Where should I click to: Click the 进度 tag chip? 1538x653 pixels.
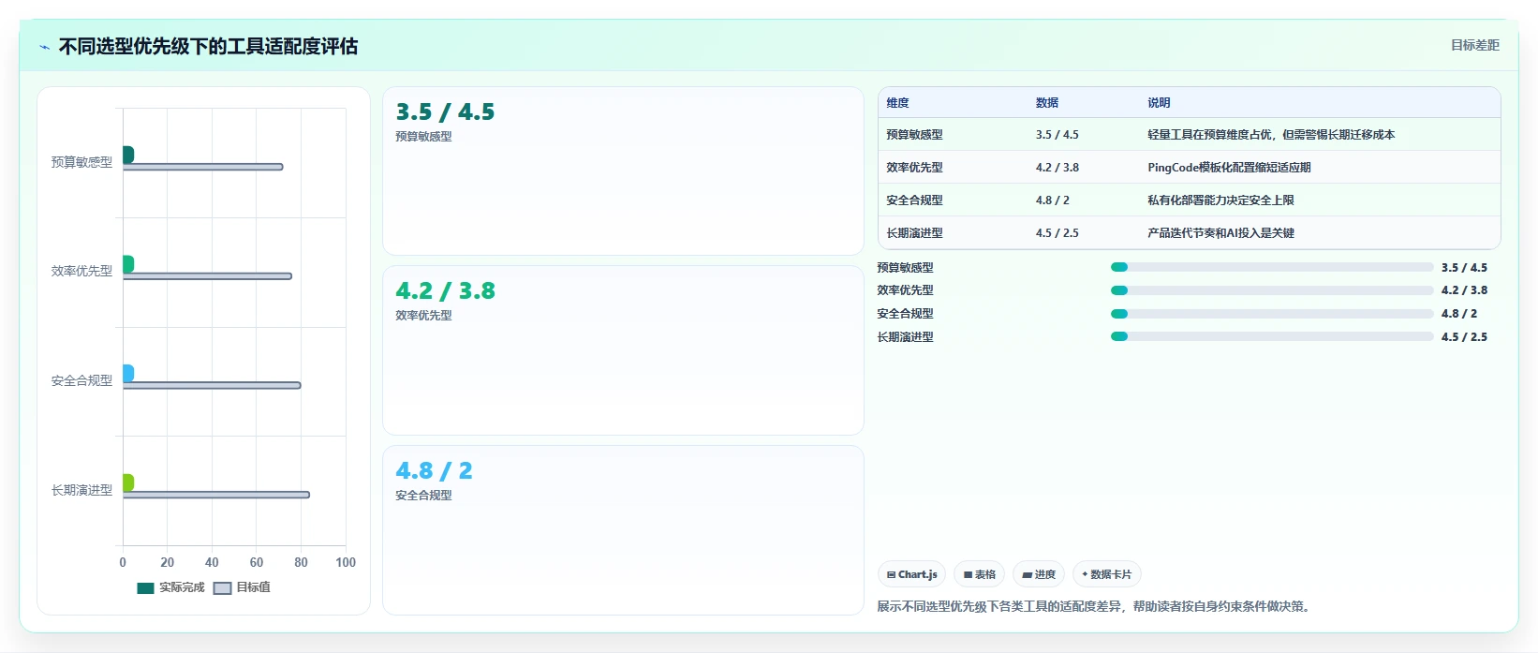(x=1039, y=574)
